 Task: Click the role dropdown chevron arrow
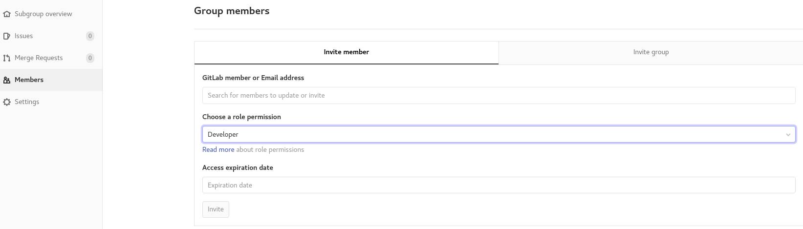[x=788, y=135]
